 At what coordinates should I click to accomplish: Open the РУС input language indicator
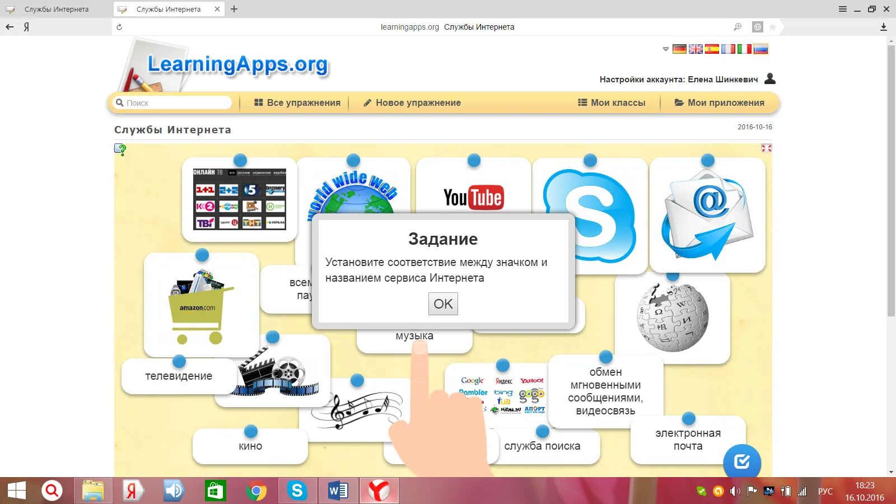(825, 491)
